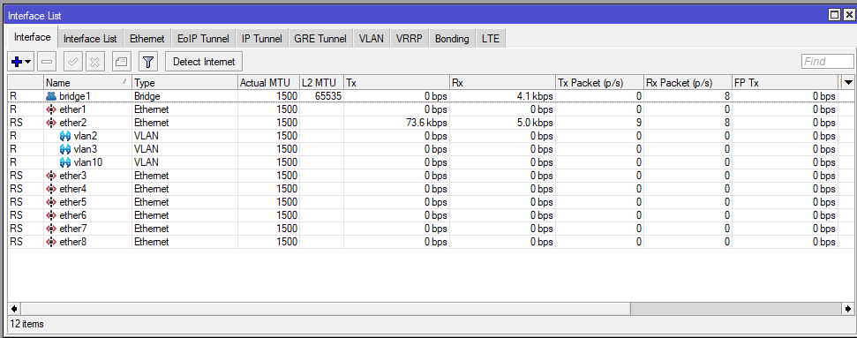The width and height of the screenshot is (857, 338).
Task: Click the checkmark enable button
Action: [x=73, y=62]
